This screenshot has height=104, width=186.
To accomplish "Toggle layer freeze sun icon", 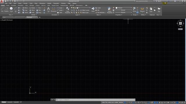I will 74,8.
